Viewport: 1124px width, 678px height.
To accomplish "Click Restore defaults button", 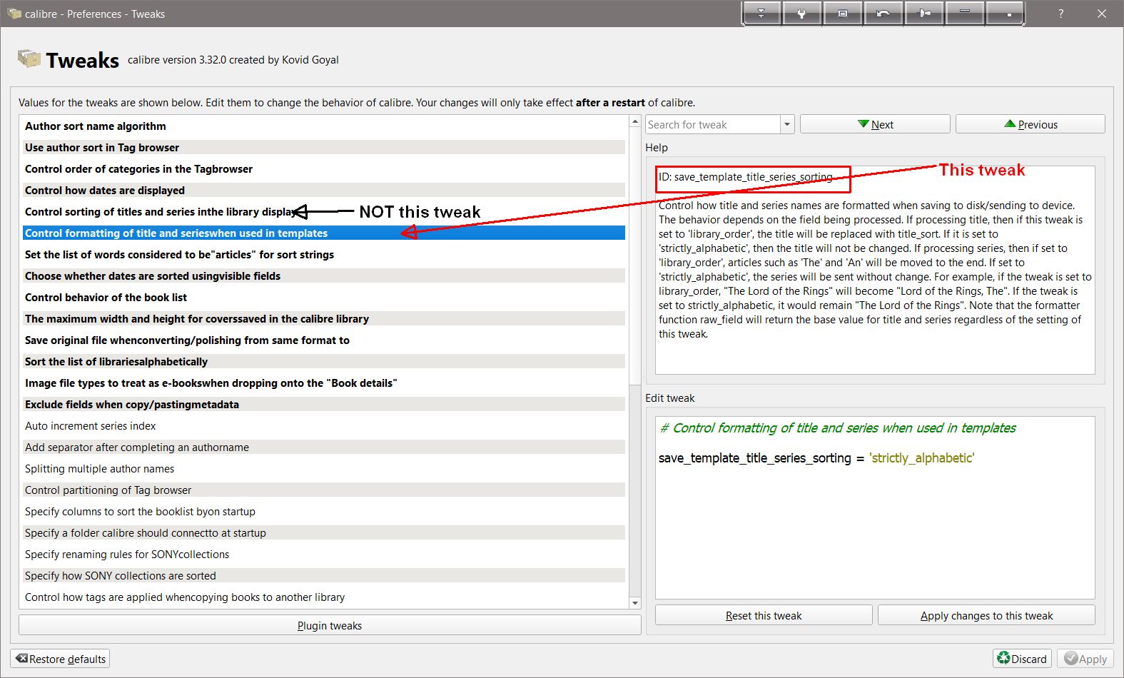I will coord(61,659).
